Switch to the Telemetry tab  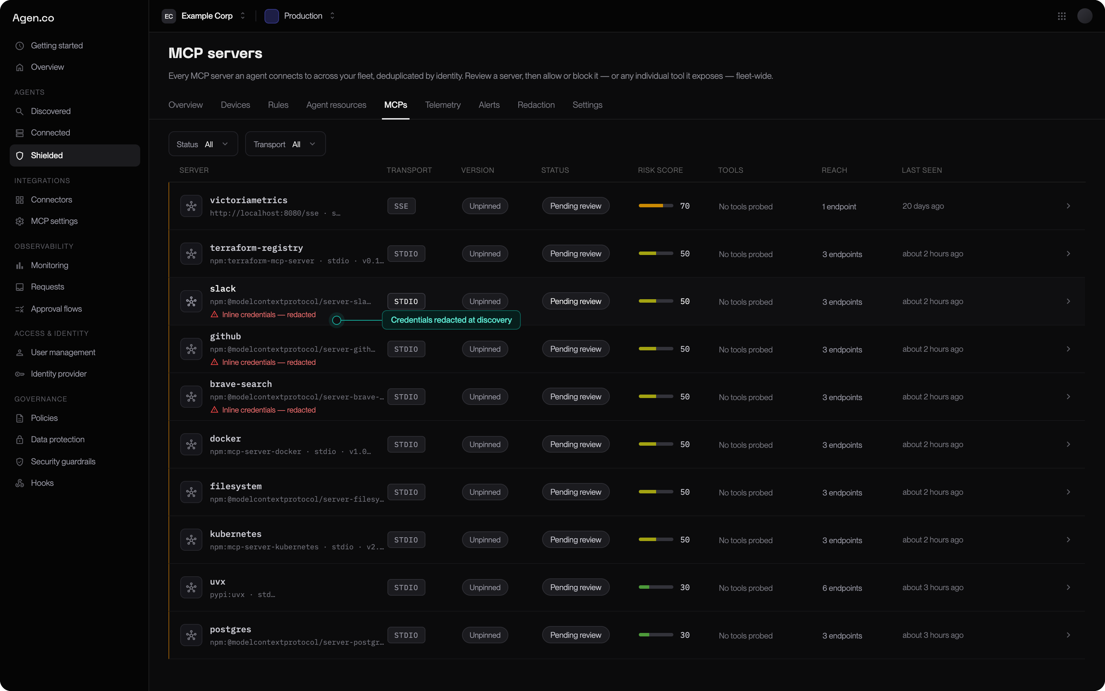coord(442,105)
